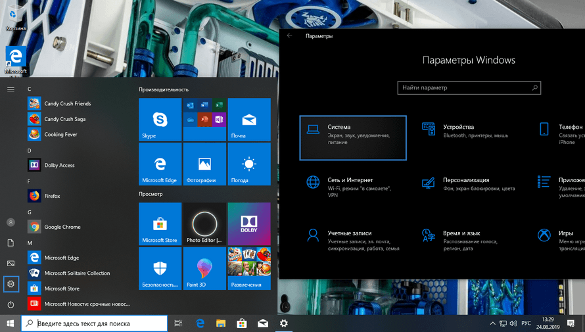Open the network tray icon

coord(503,323)
